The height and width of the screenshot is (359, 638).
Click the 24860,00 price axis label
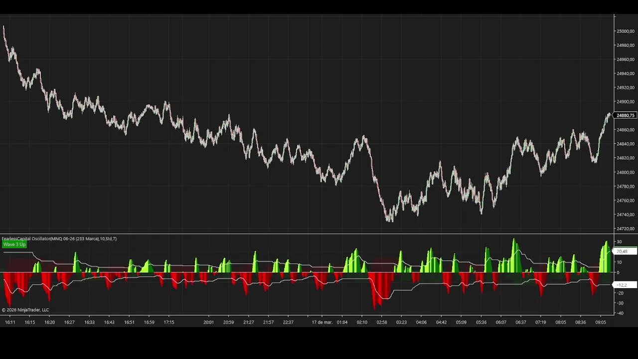point(626,130)
